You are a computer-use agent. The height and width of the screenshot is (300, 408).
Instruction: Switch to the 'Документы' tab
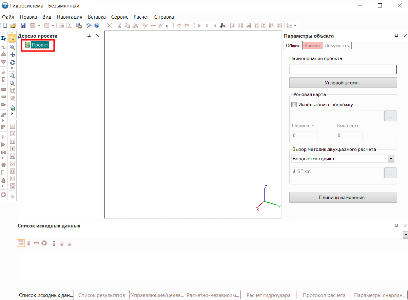337,45
